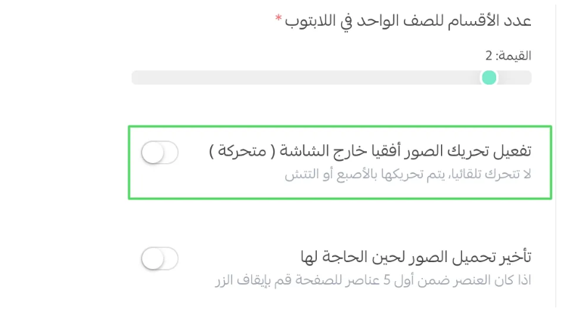Click the hint "اذا كان العنصر ضمن أول 5 عناصر"

(x=446, y=280)
